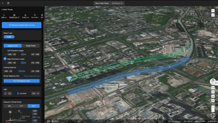This screenshot has width=218, height=123.
Task: Decrease Right Extension Length by 100
Action: 10,63
